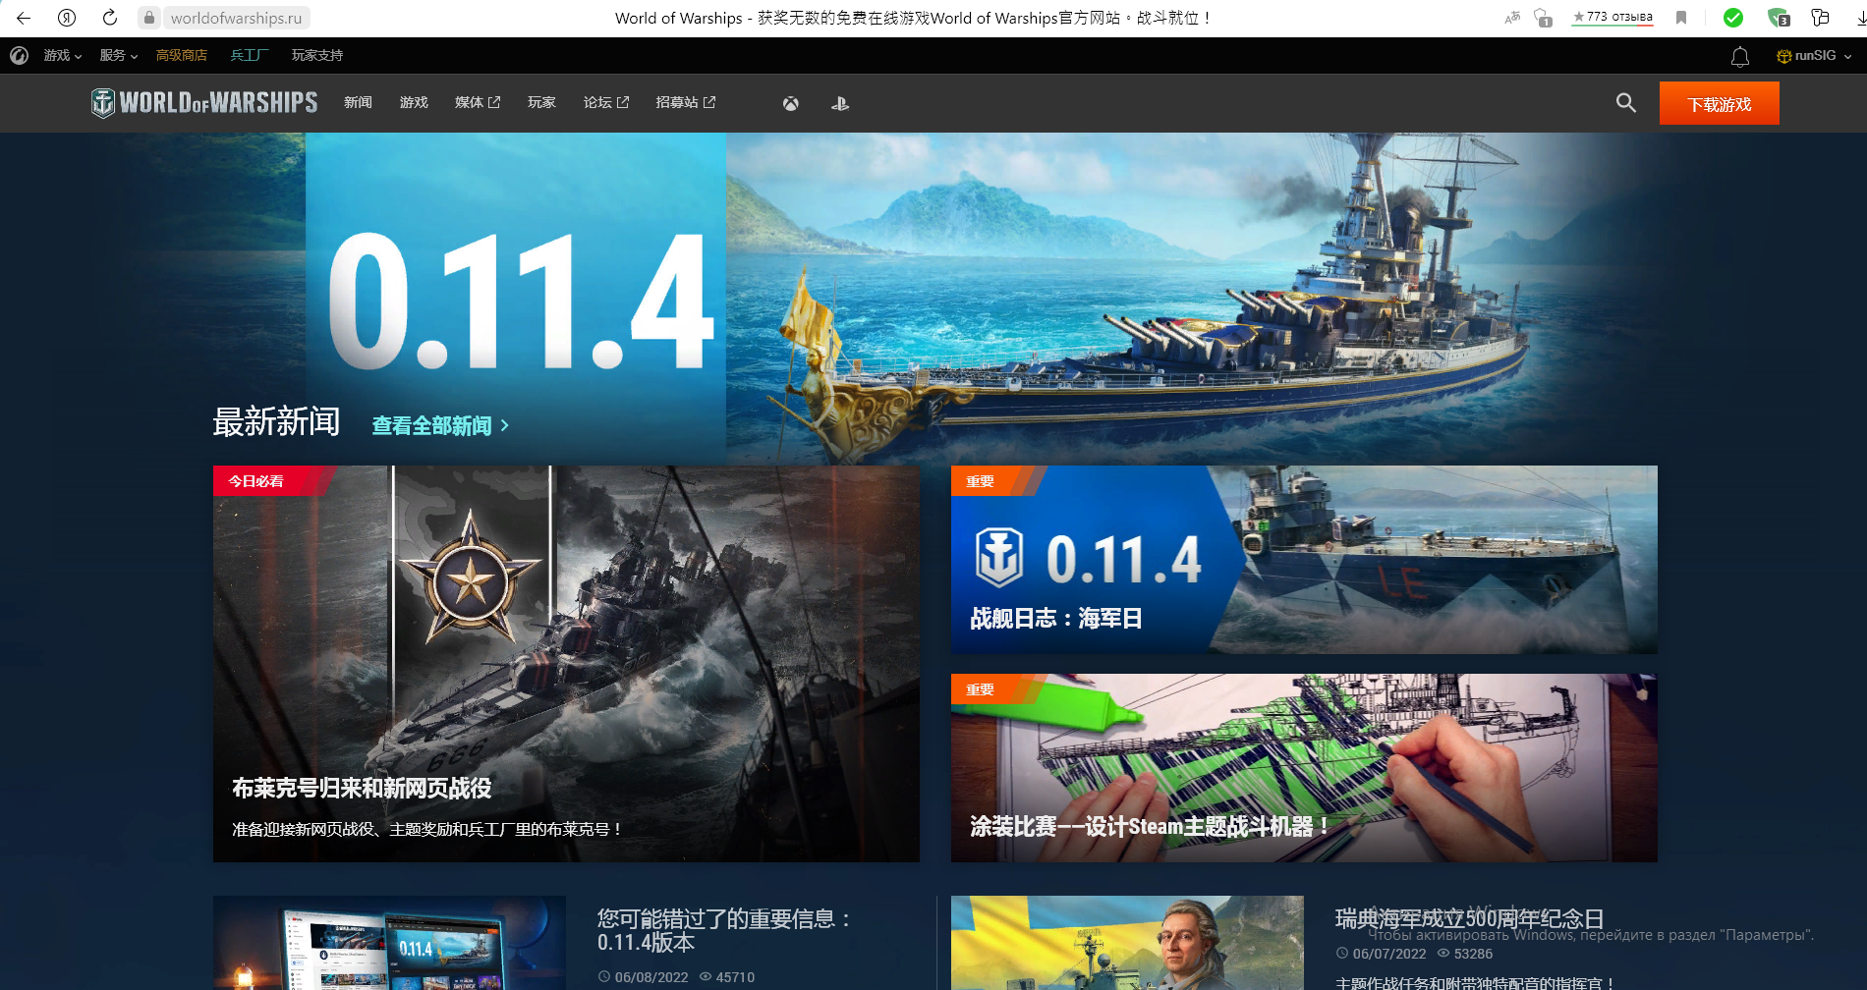Screen dimensions: 1867x990
Task: Click the 重要 tag on 海军日 card
Action: [990, 481]
